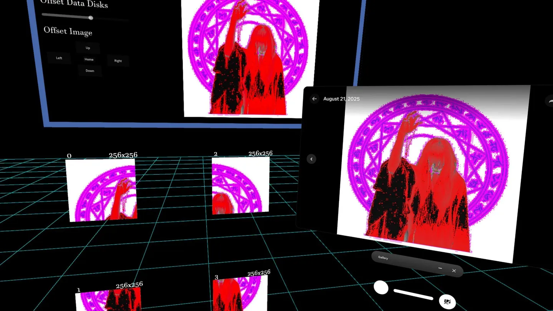Go to previous image with left chevron
Viewport: 553px width, 311px height.
pyautogui.click(x=311, y=159)
